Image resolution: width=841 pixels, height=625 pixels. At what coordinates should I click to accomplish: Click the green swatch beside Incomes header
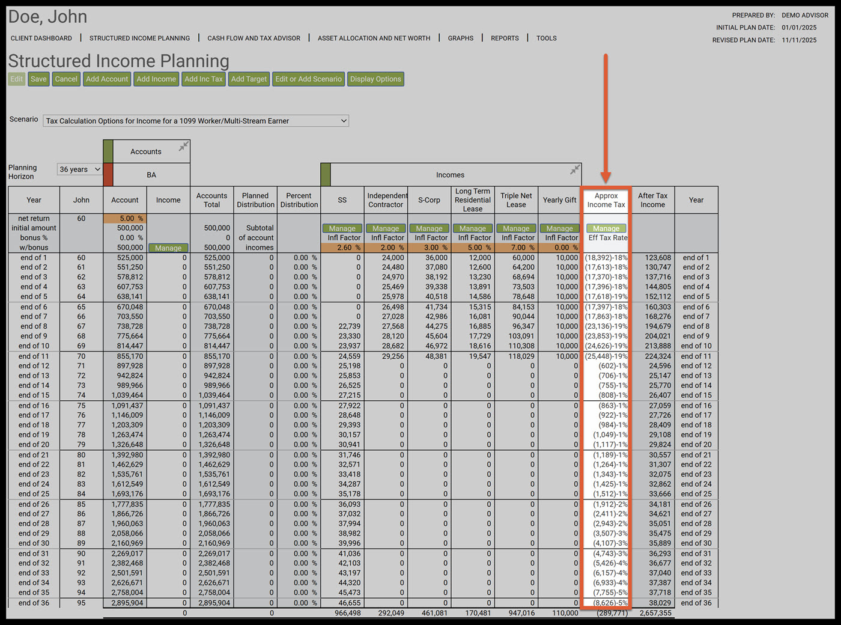(x=326, y=175)
